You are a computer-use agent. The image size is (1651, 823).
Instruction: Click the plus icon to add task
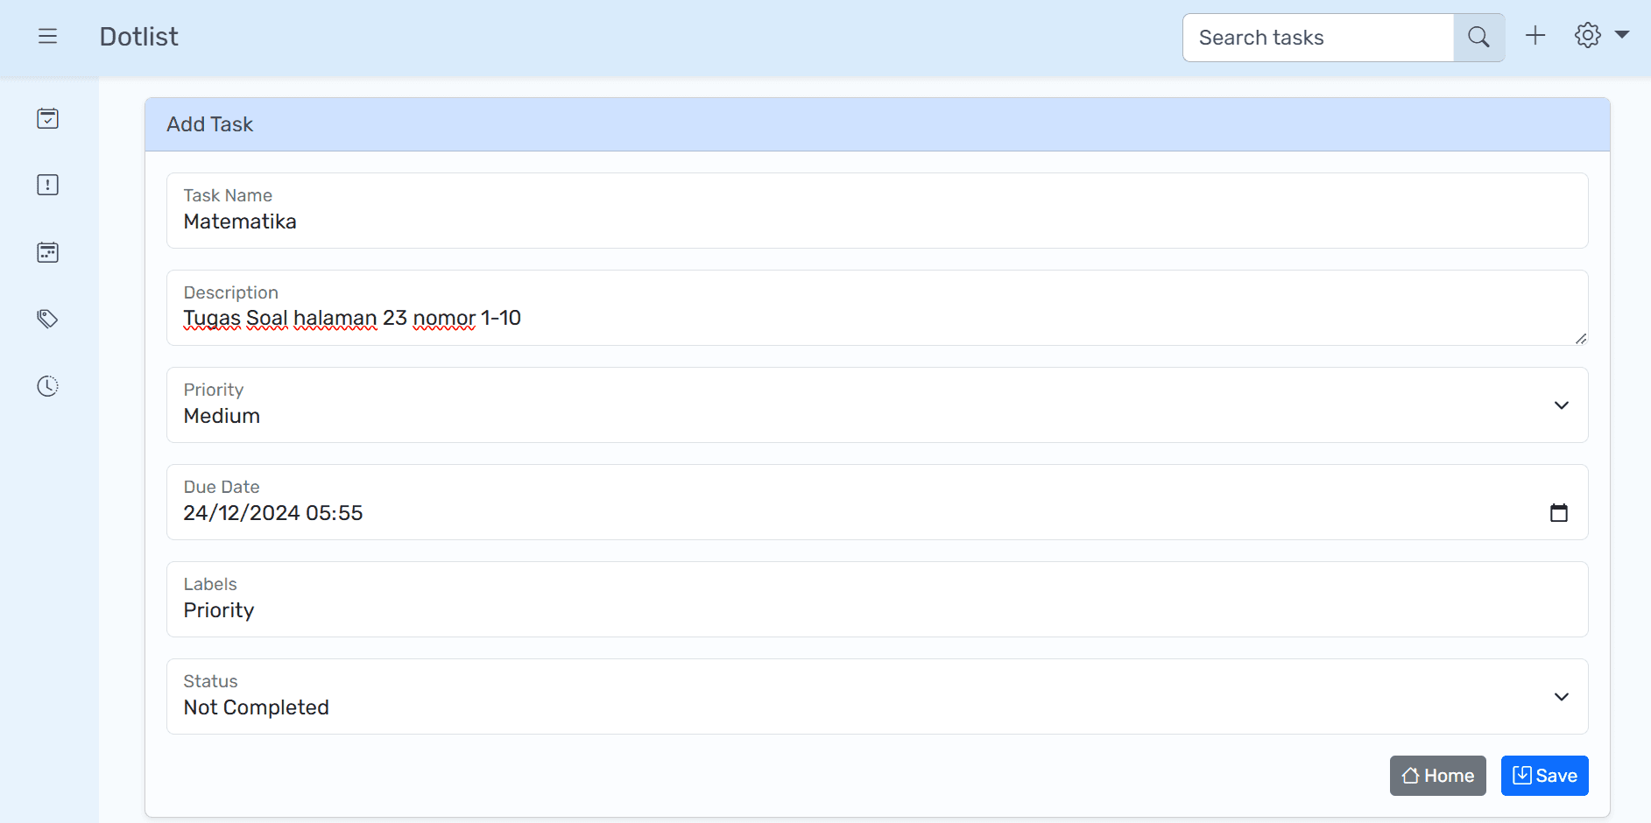point(1535,36)
